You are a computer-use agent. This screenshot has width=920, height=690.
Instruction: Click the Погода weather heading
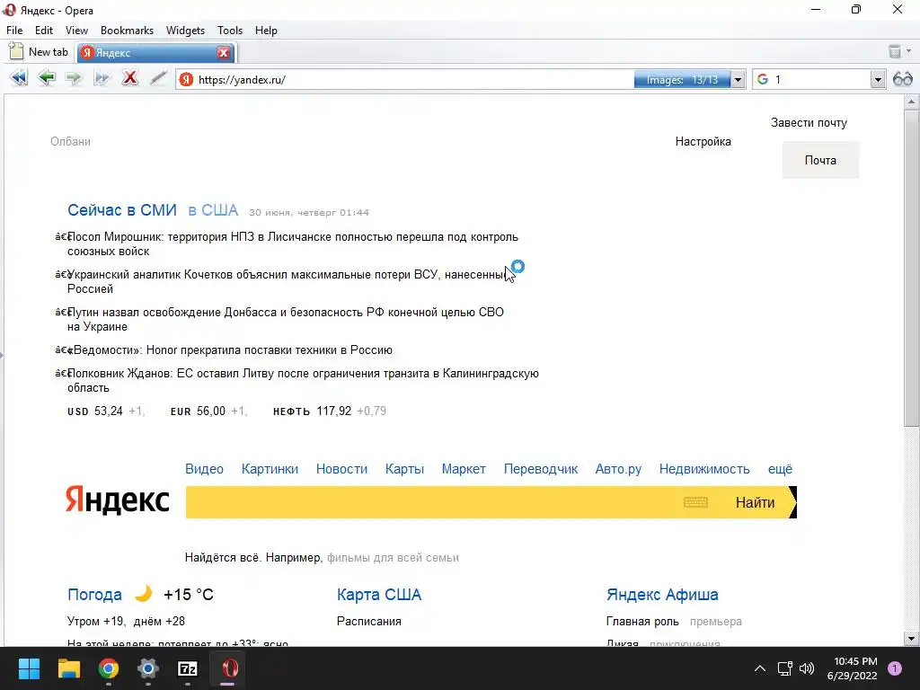(94, 595)
